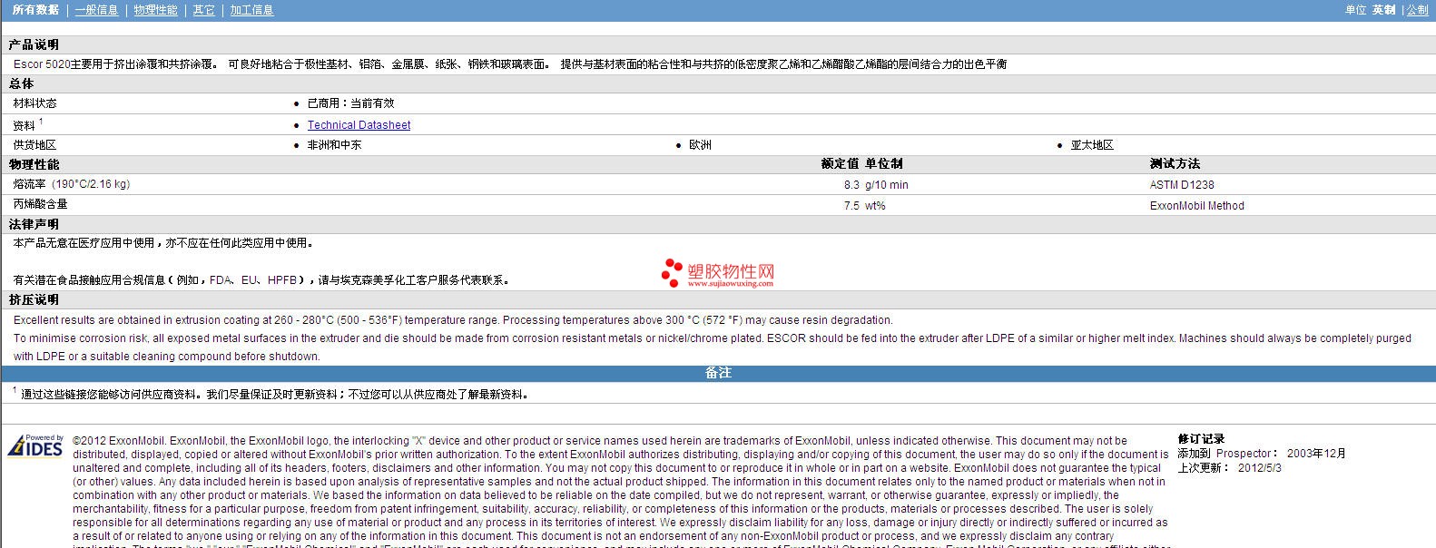This screenshot has height=548, width=1436.
Task: Click the 挤压说明 section header
Action: point(34,299)
